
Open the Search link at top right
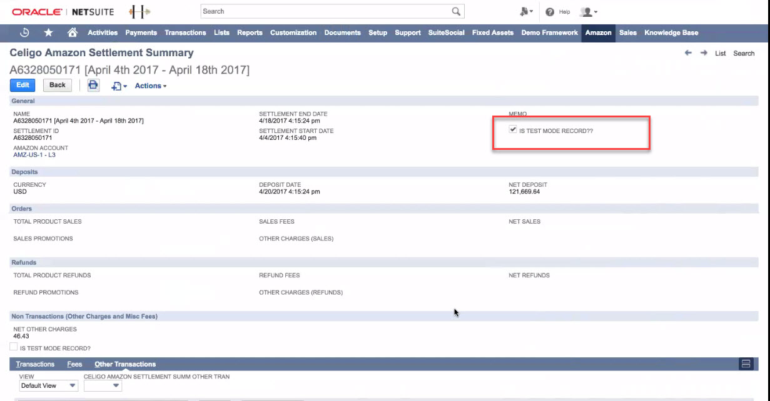coord(744,54)
